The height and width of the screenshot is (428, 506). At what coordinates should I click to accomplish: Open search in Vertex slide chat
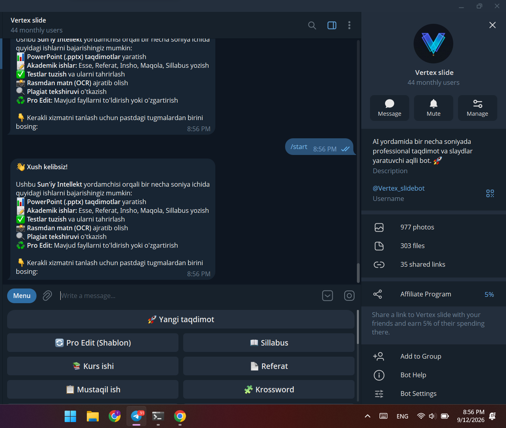click(312, 25)
